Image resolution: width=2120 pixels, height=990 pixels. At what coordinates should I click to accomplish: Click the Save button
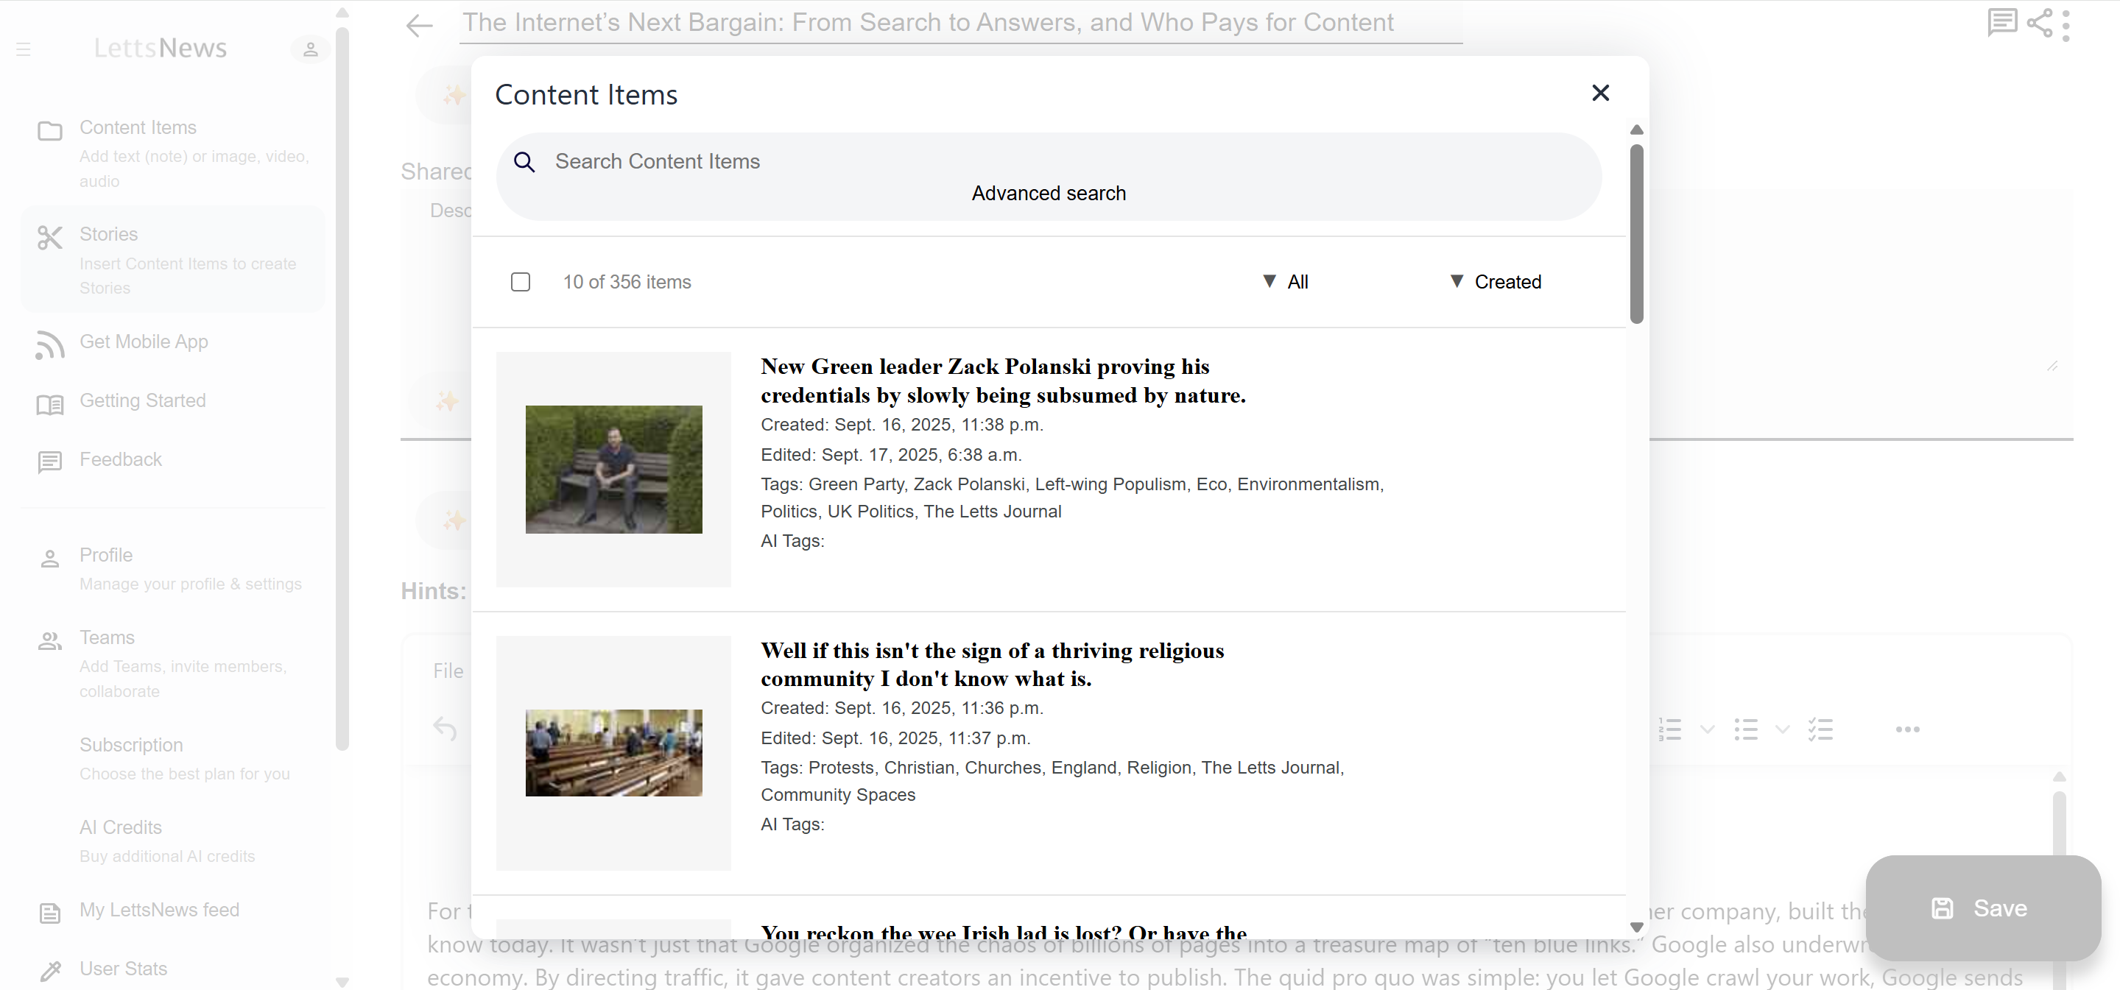click(1982, 908)
